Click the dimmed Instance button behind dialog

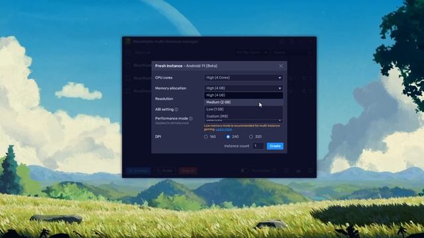pyautogui.click(x=138, y=171)
